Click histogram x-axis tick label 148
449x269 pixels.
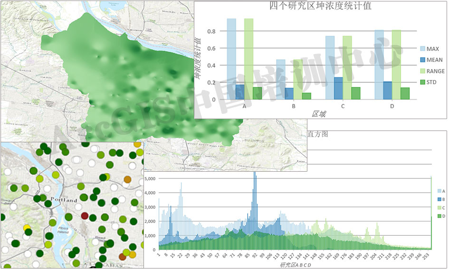coord(314,256)
